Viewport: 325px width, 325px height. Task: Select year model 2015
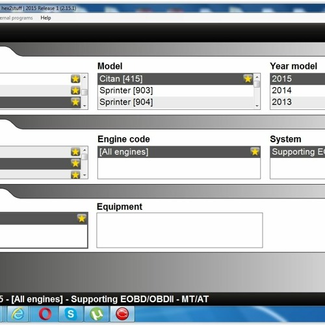coord(298,79)
